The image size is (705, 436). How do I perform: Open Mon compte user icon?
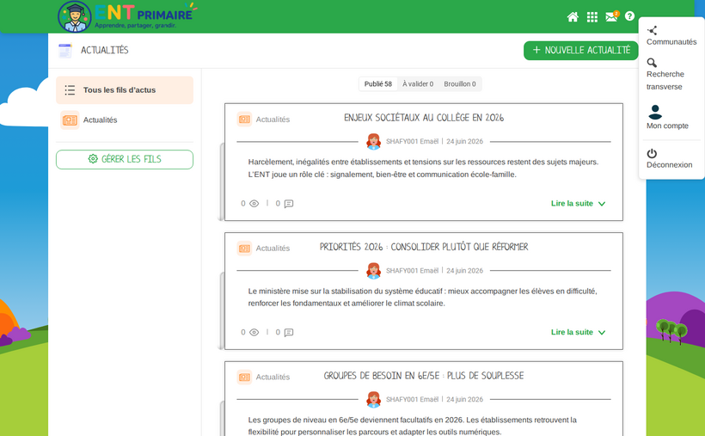pos(655,112)
